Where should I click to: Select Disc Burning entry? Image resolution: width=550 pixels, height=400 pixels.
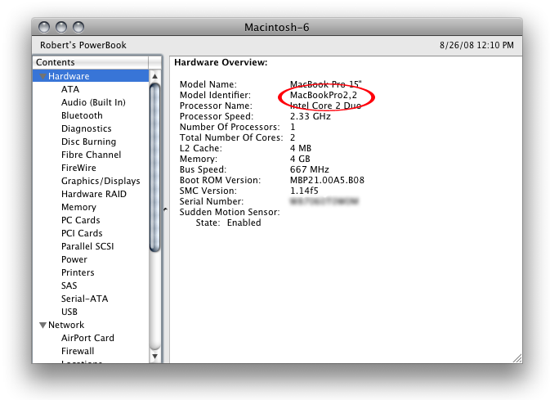(88, 142)
